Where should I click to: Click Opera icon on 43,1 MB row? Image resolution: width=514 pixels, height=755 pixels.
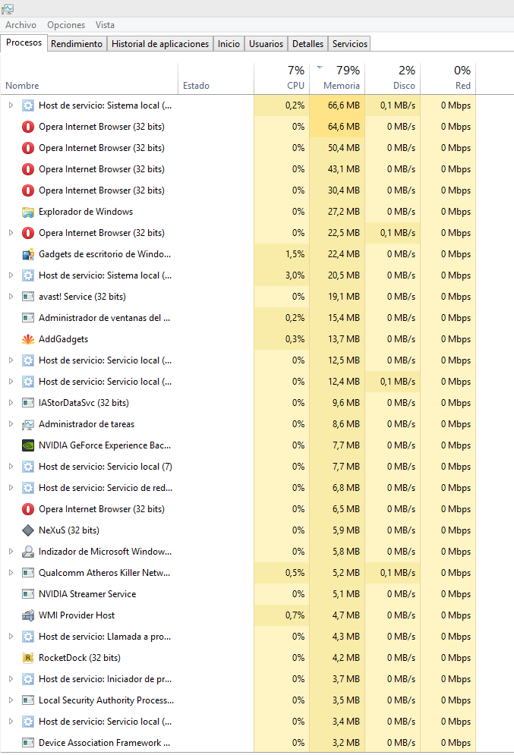click(x=28, y=169)
